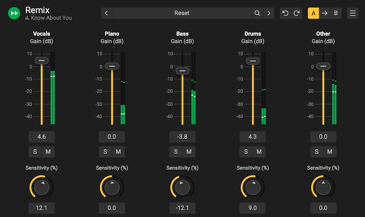The width and height of the screenshot is (365, 217).
Task: Click the Drums gain value field 4.3
Action: 252,137
